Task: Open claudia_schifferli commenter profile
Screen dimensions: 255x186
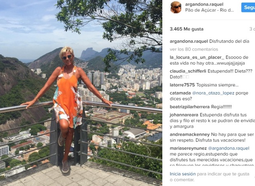Action: (188, 71)
